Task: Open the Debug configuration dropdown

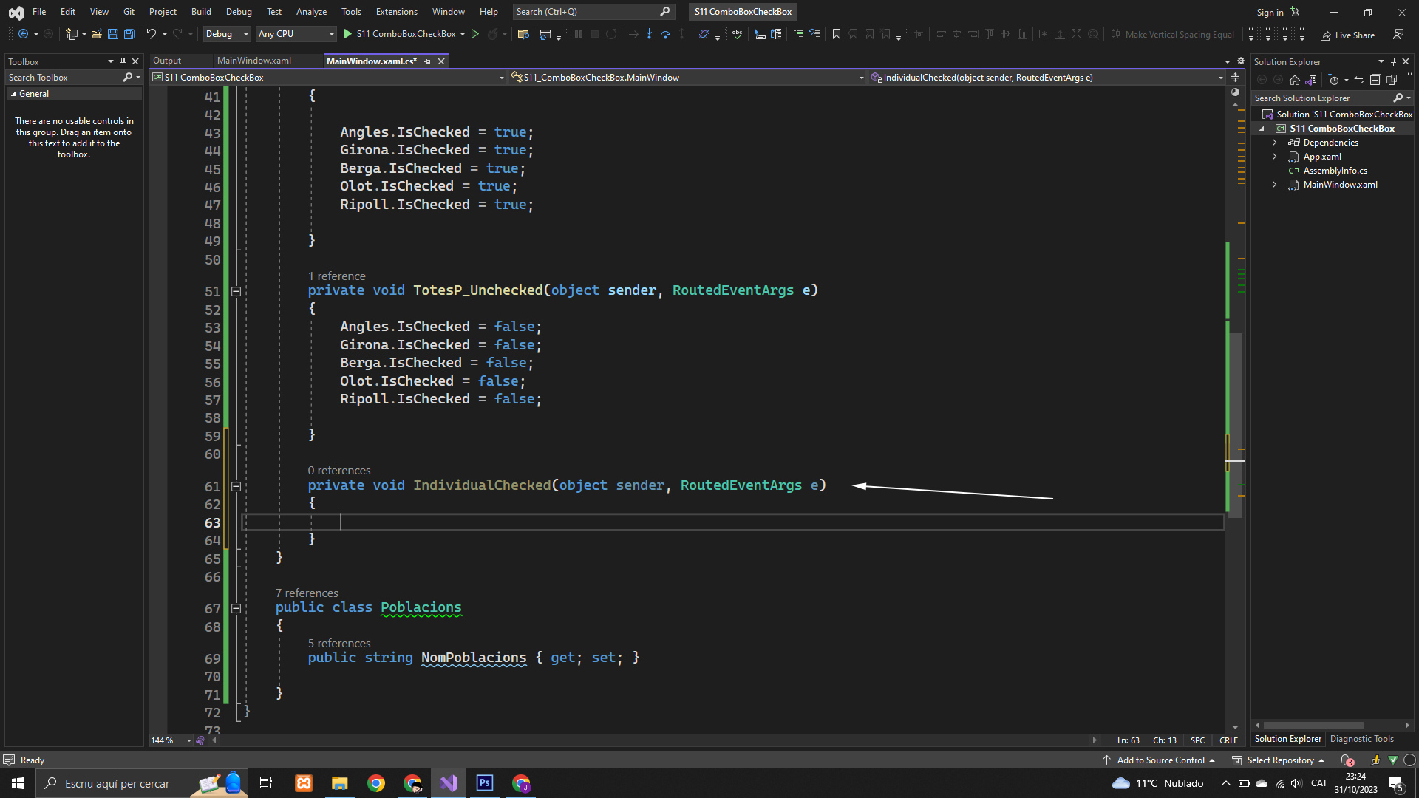Action: pyautogui.click(x=227, y=34)
